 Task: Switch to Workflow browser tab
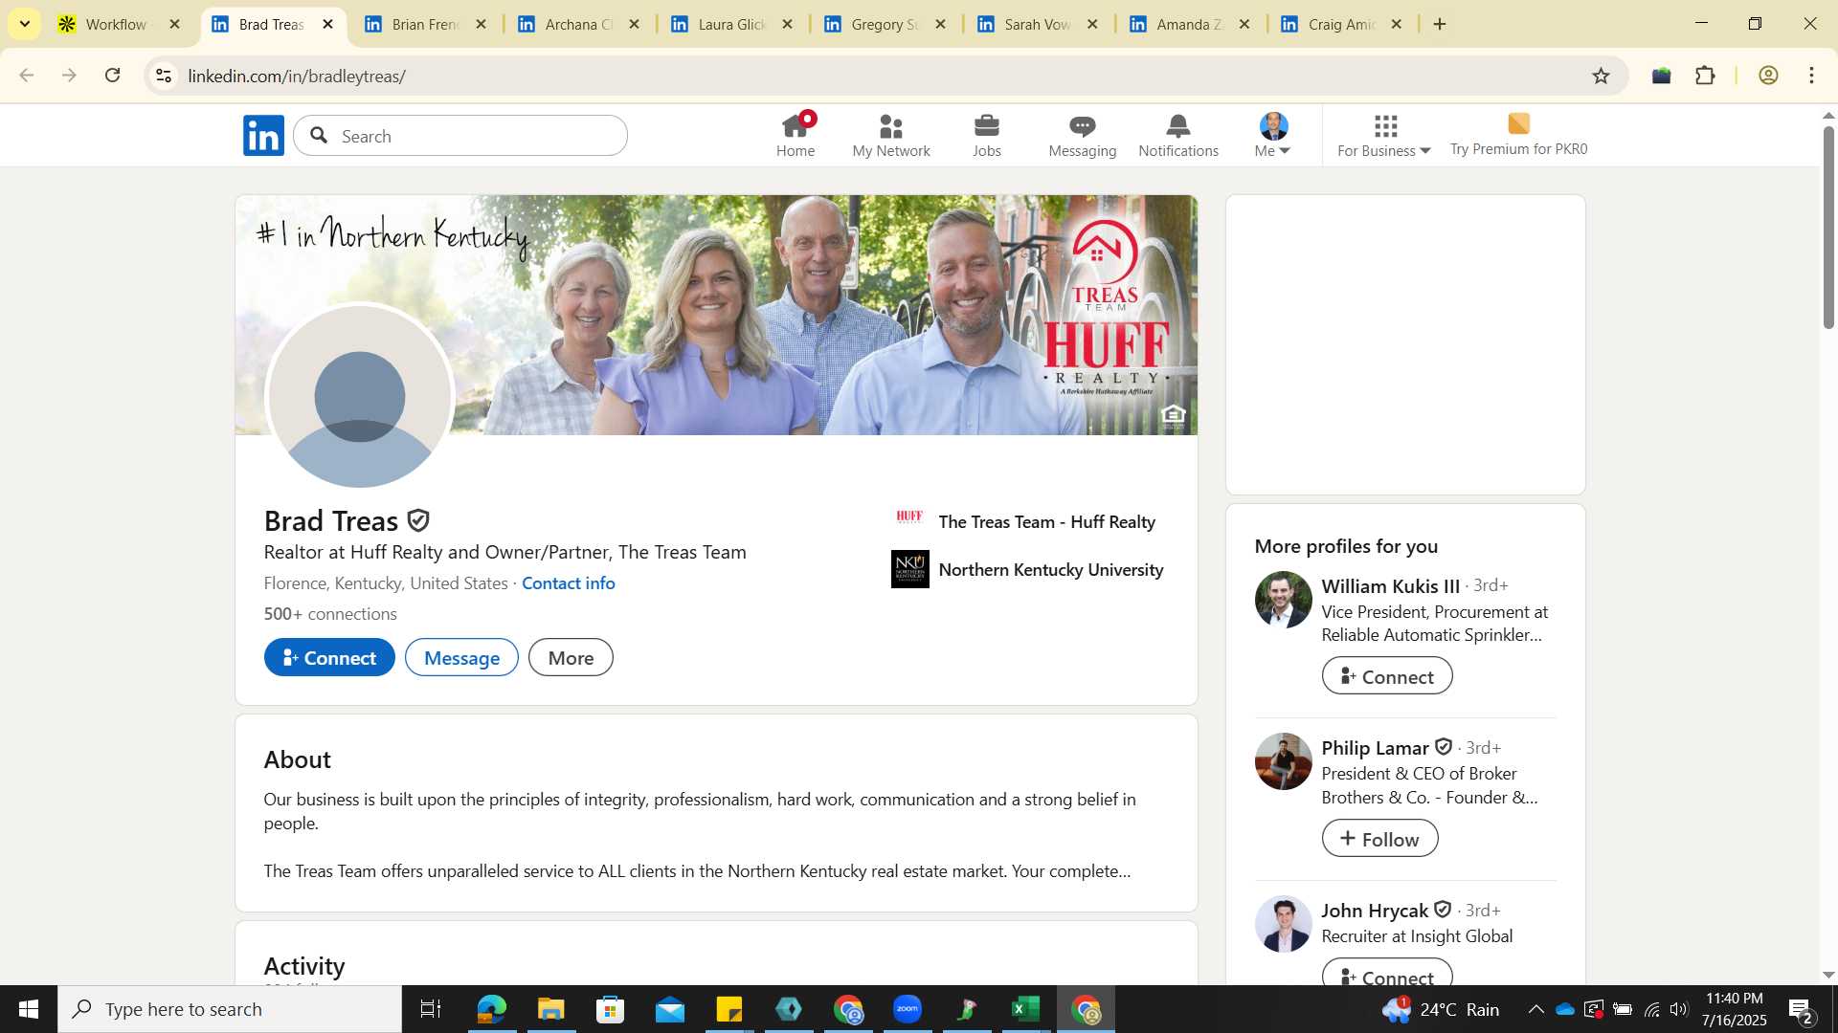pos(120,24)
